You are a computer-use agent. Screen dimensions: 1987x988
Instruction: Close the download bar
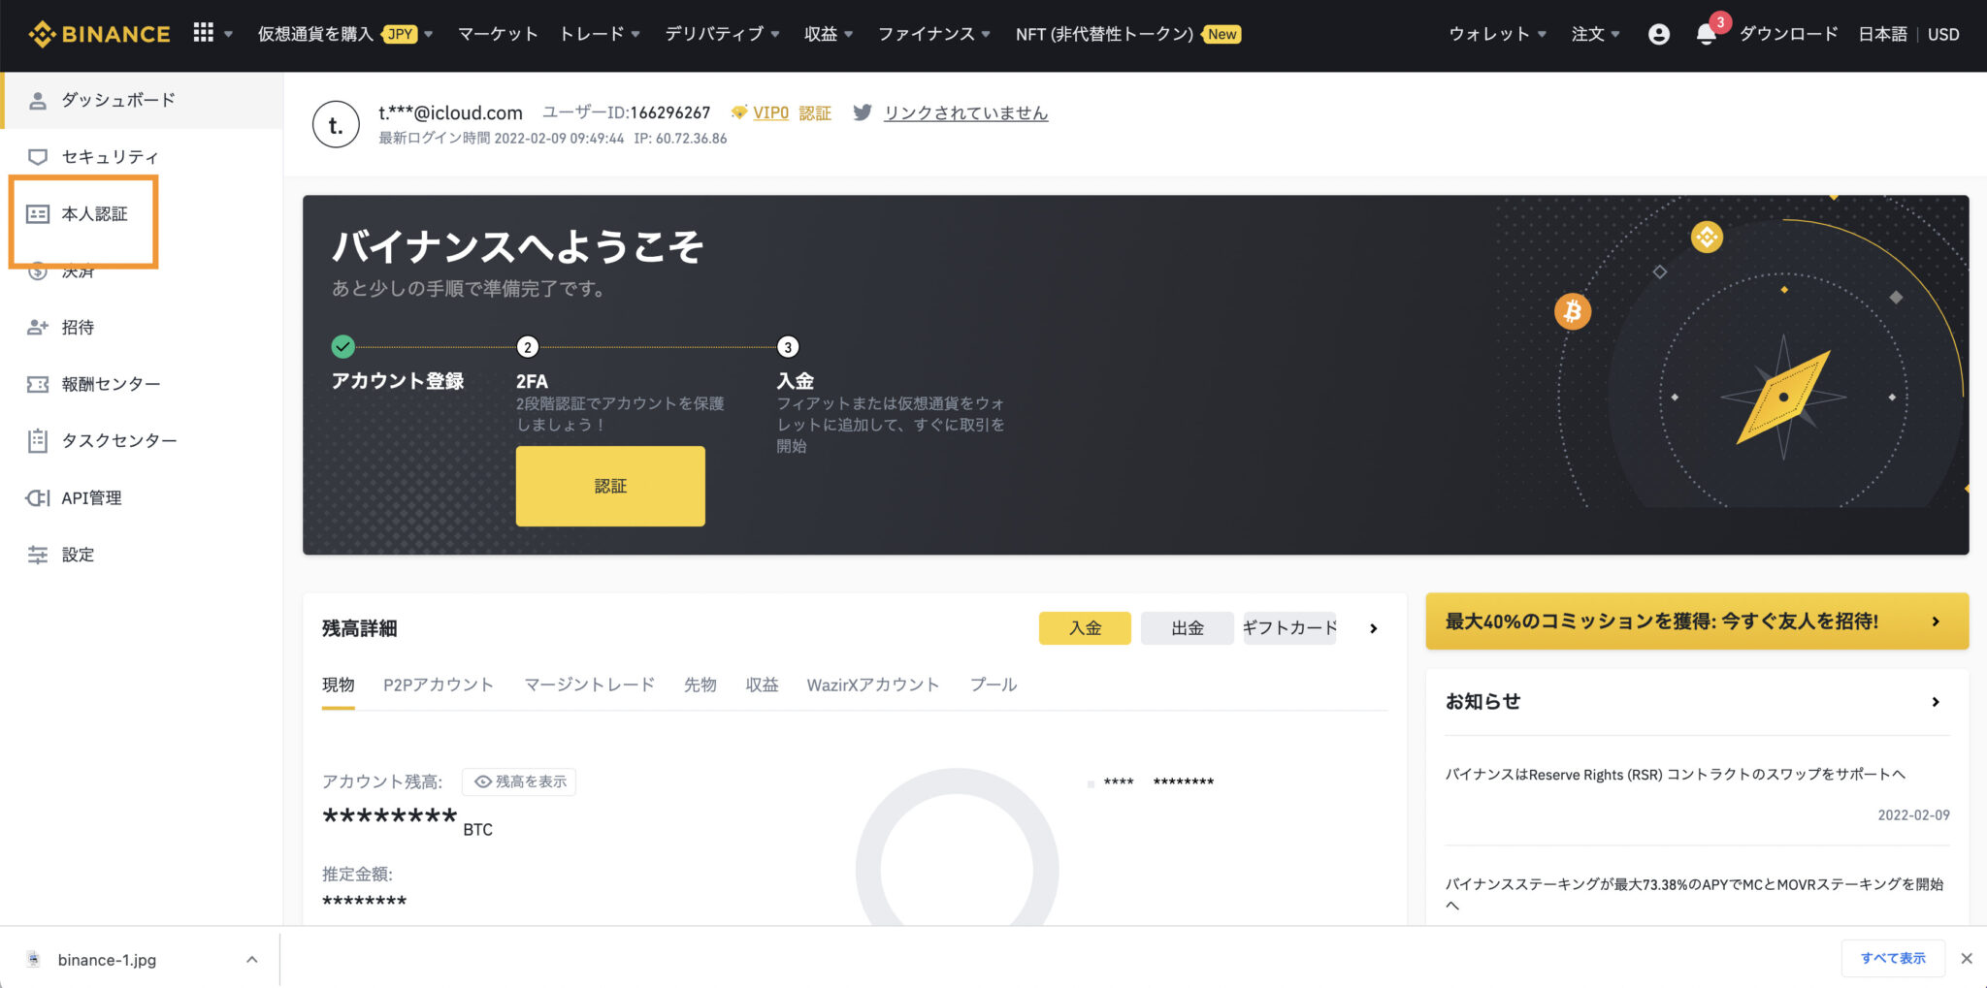(1967, 959)
